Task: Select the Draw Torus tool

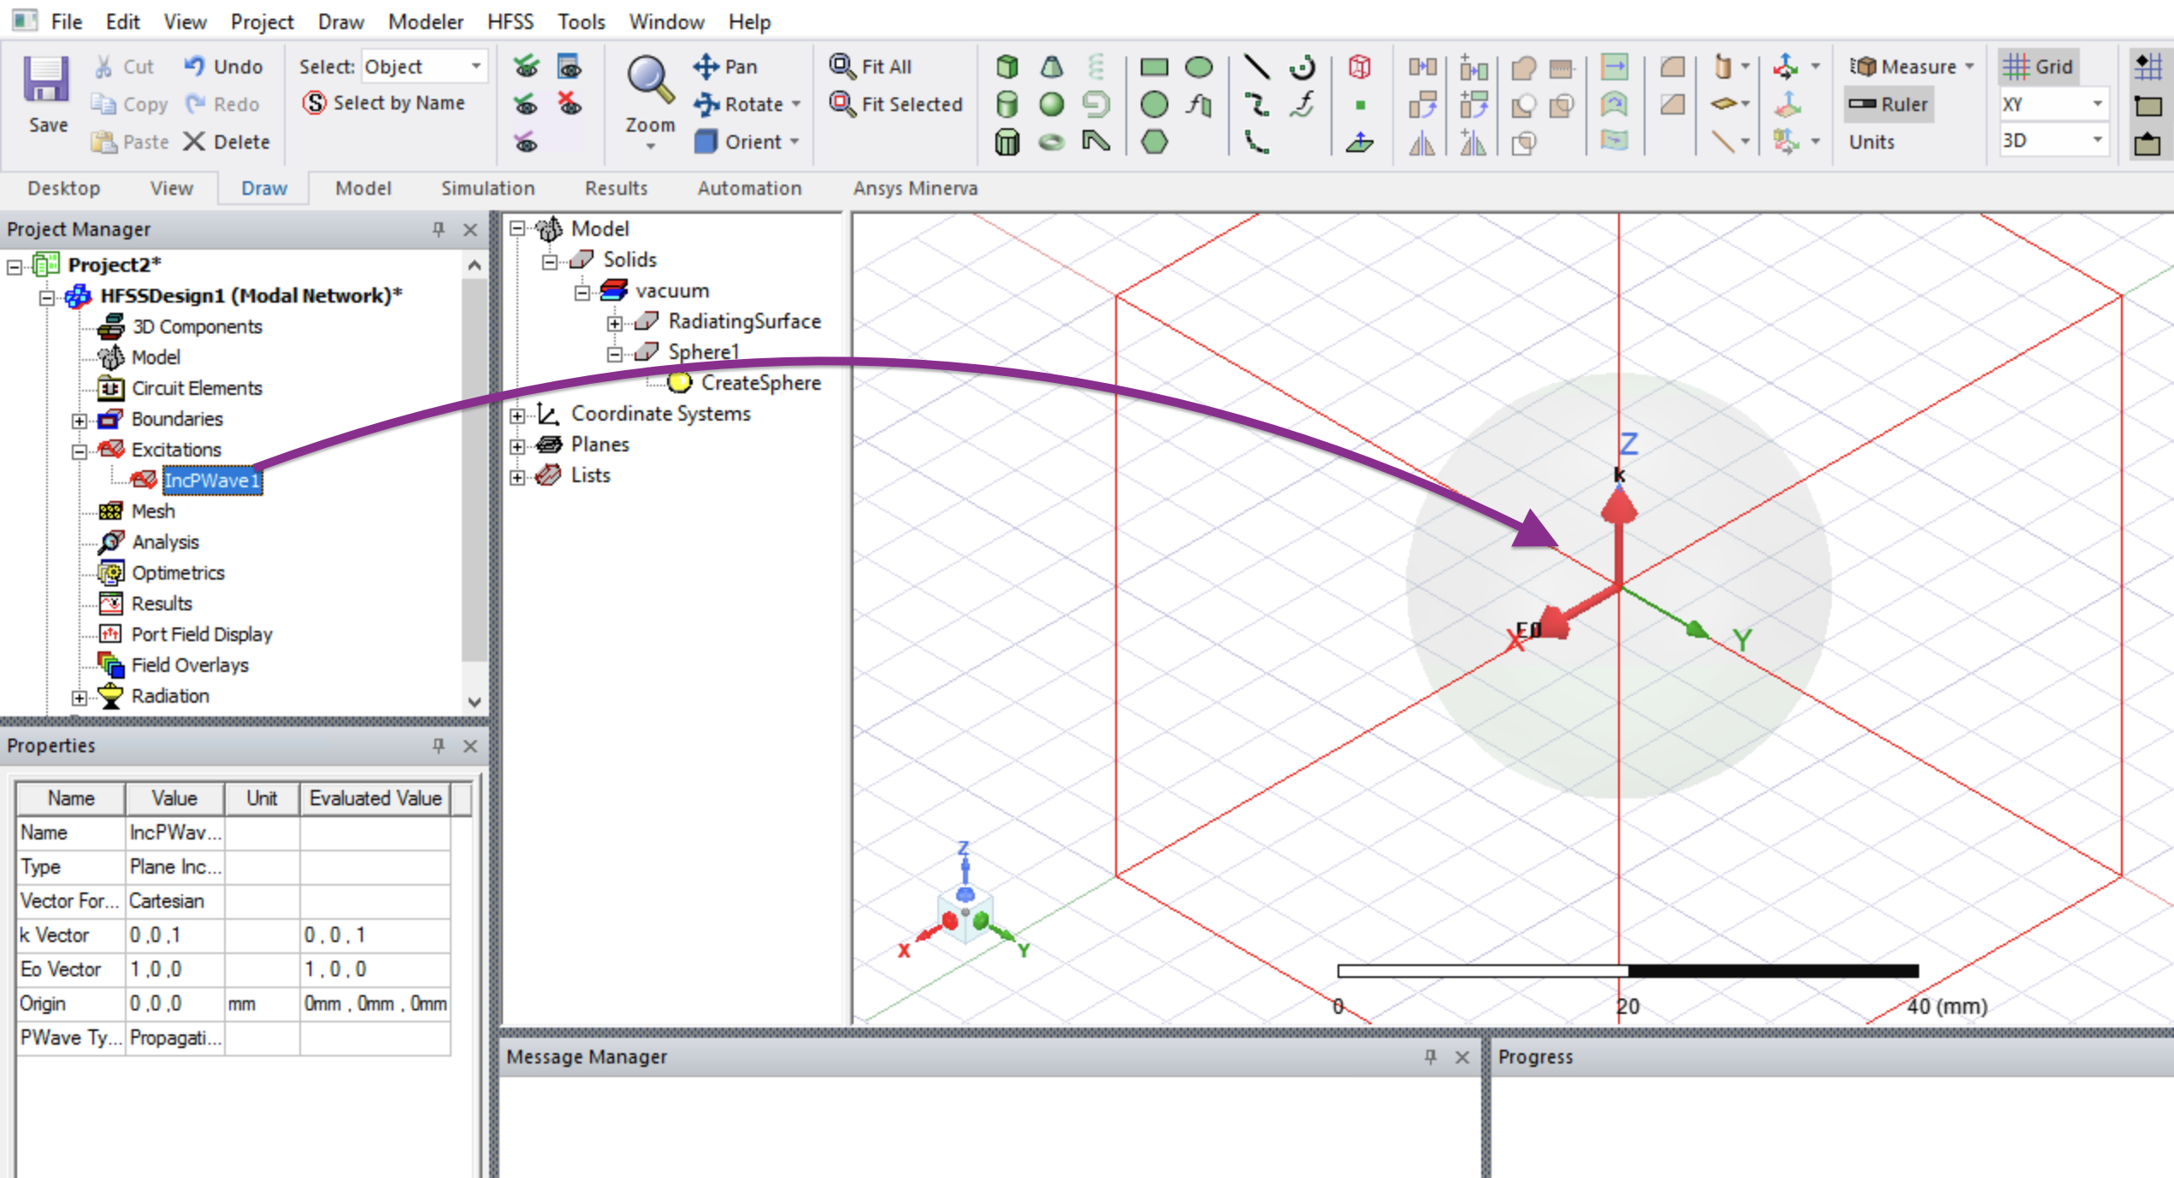Action: (1052, 142)
